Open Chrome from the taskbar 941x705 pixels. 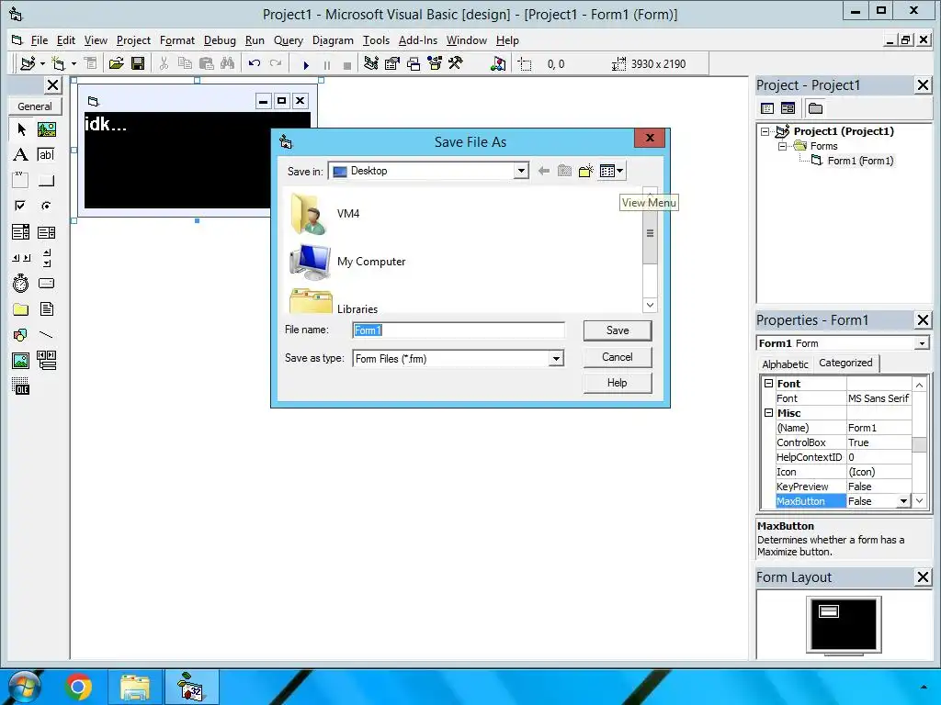(x=78, y=687)
